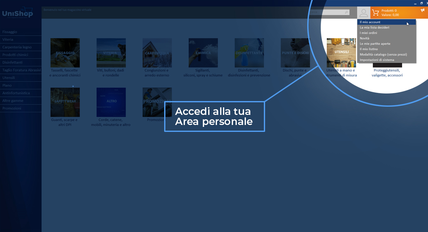428x232 pixels.
Task: Restore down the UniShop window
Action: 421,3
